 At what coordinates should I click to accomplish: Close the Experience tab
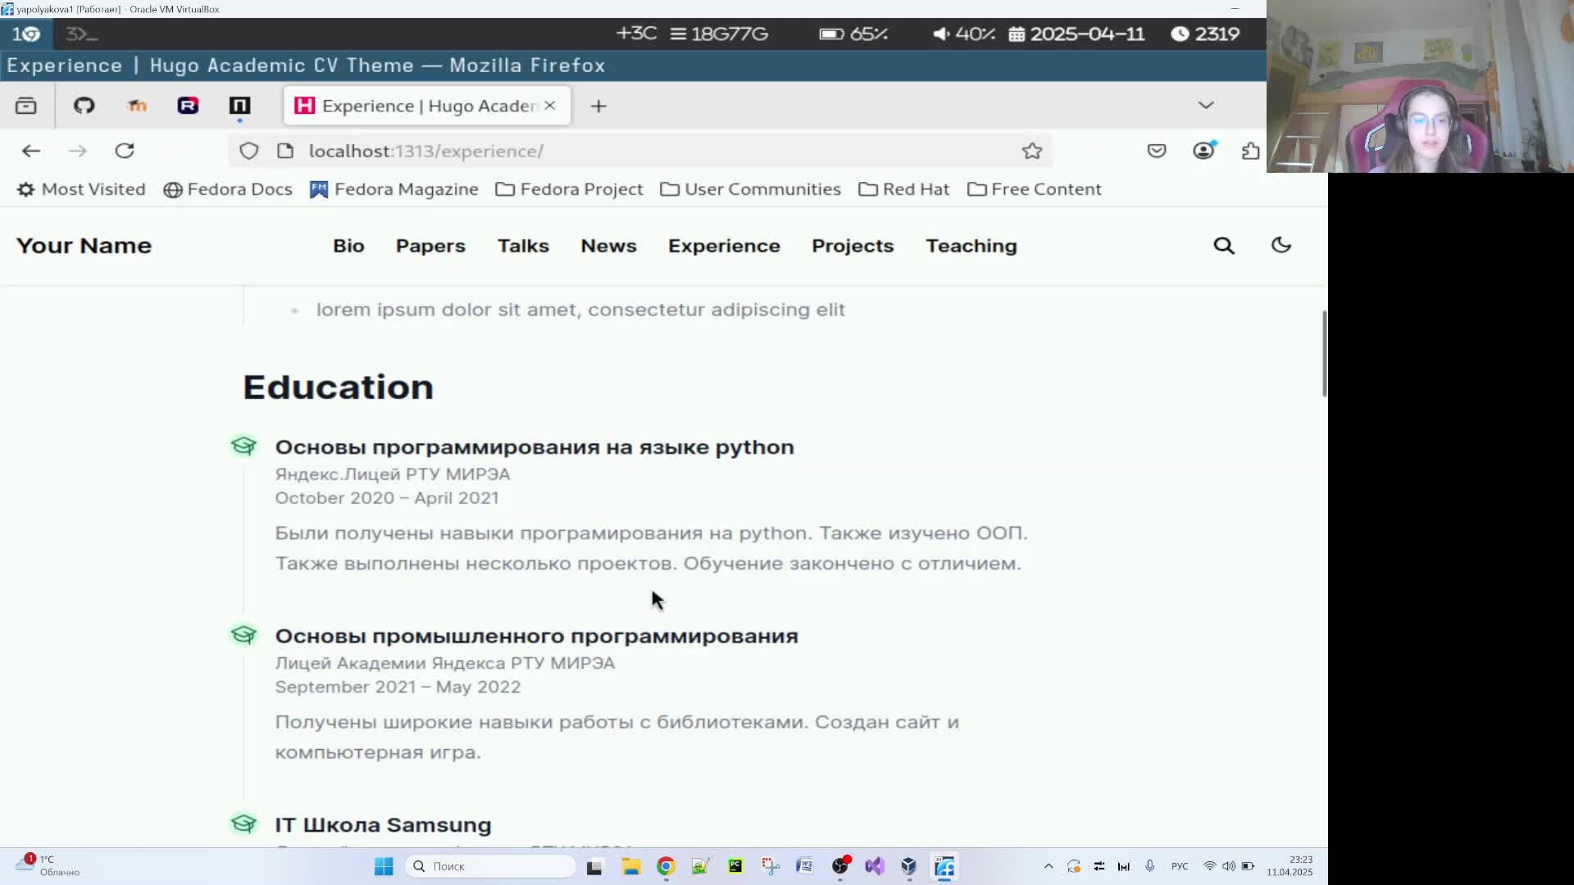point(550,106)
